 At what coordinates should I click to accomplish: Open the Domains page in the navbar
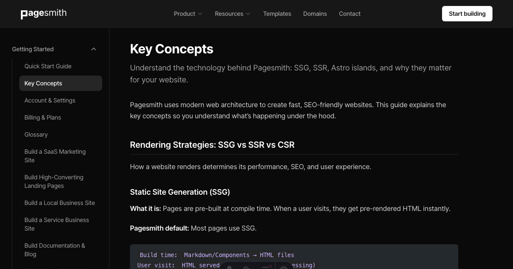click(315, 14)
